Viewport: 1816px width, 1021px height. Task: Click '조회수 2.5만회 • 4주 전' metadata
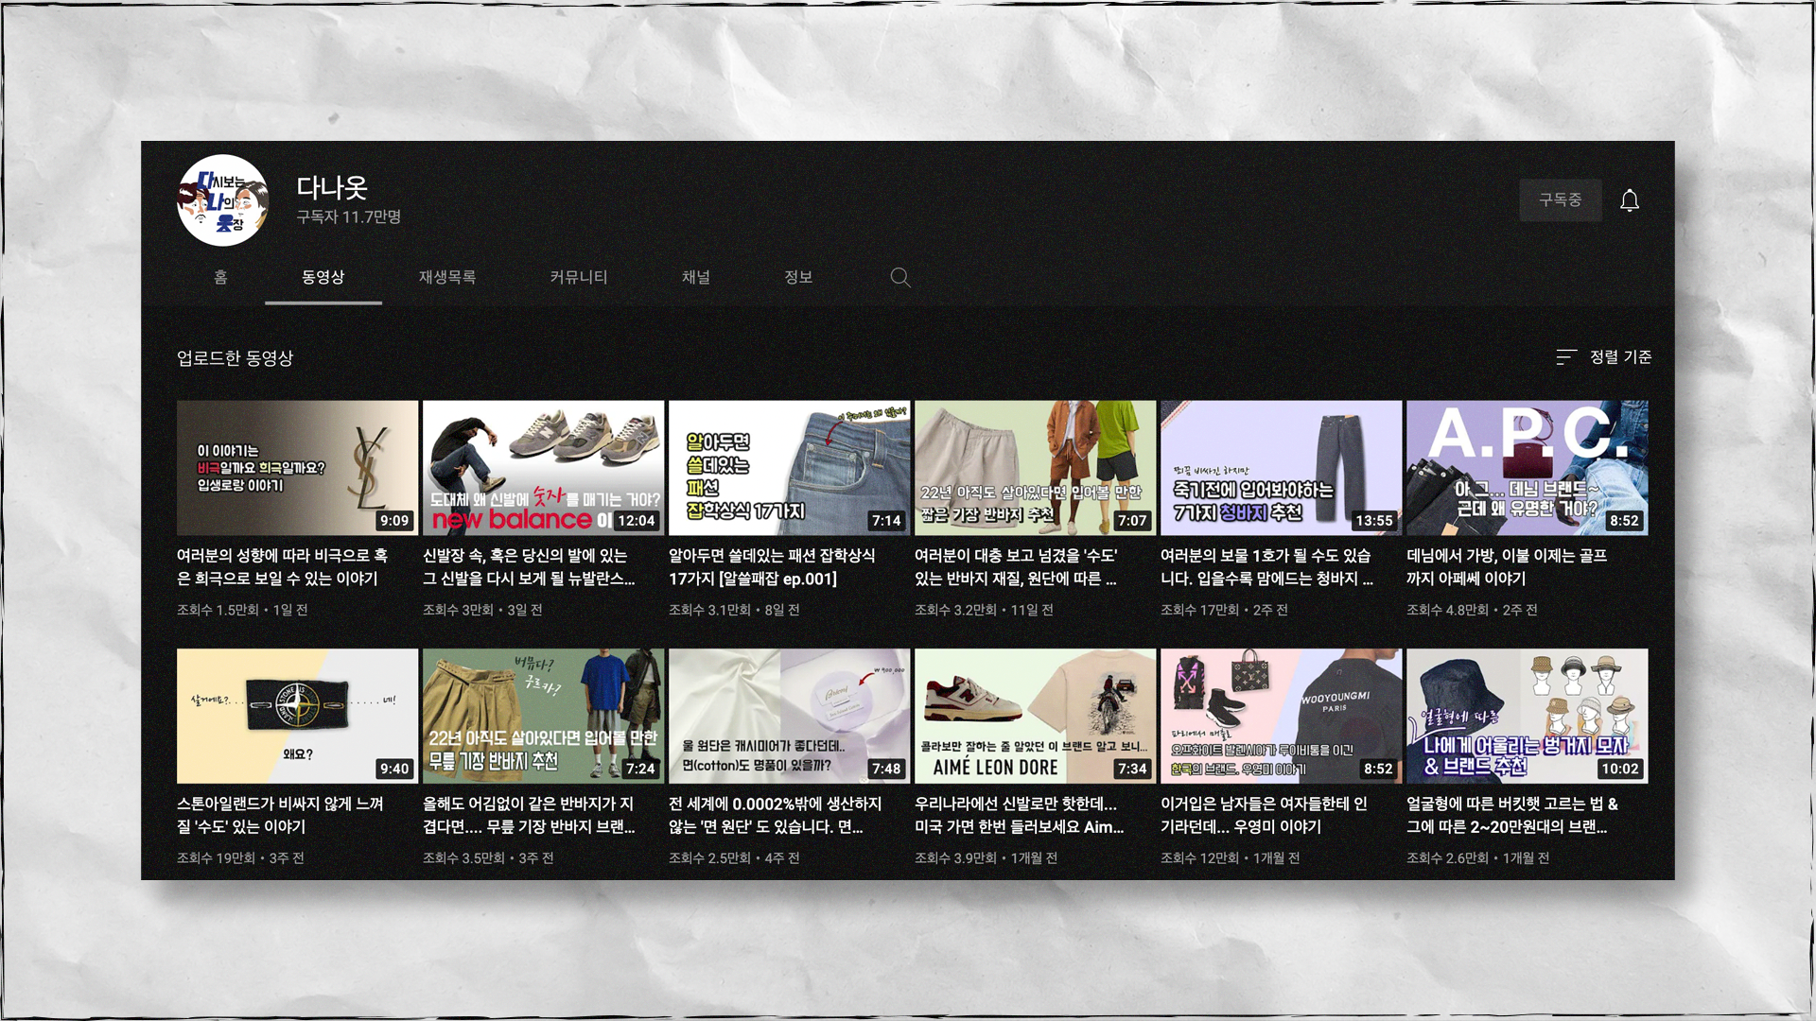tap(734, 857)
